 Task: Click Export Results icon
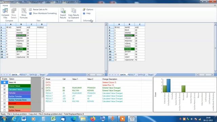point(63,14)
